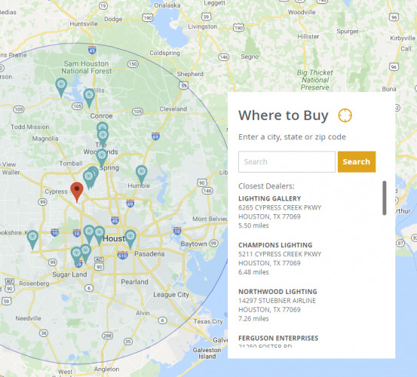417x377 pixels.
Task: Click the '7.26 miles' distance text
Action: click(x=253, y=318)
